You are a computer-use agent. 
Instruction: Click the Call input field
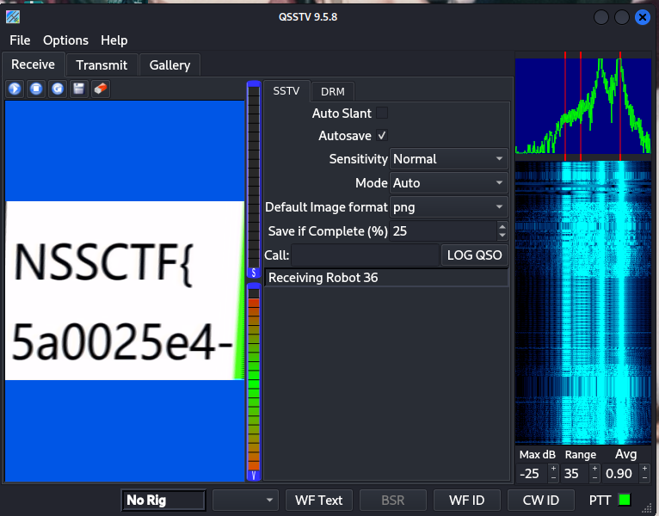coord(365,255)
